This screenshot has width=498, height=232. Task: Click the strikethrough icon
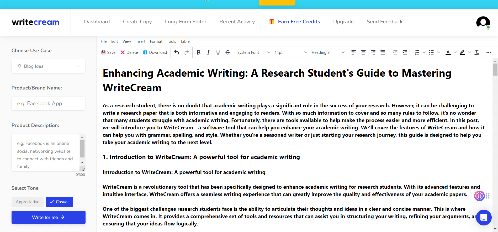tap(228, 52)
